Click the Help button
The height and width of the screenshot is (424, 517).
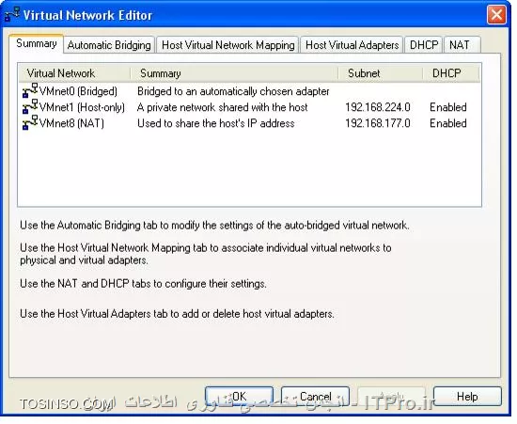pos(467,396)
